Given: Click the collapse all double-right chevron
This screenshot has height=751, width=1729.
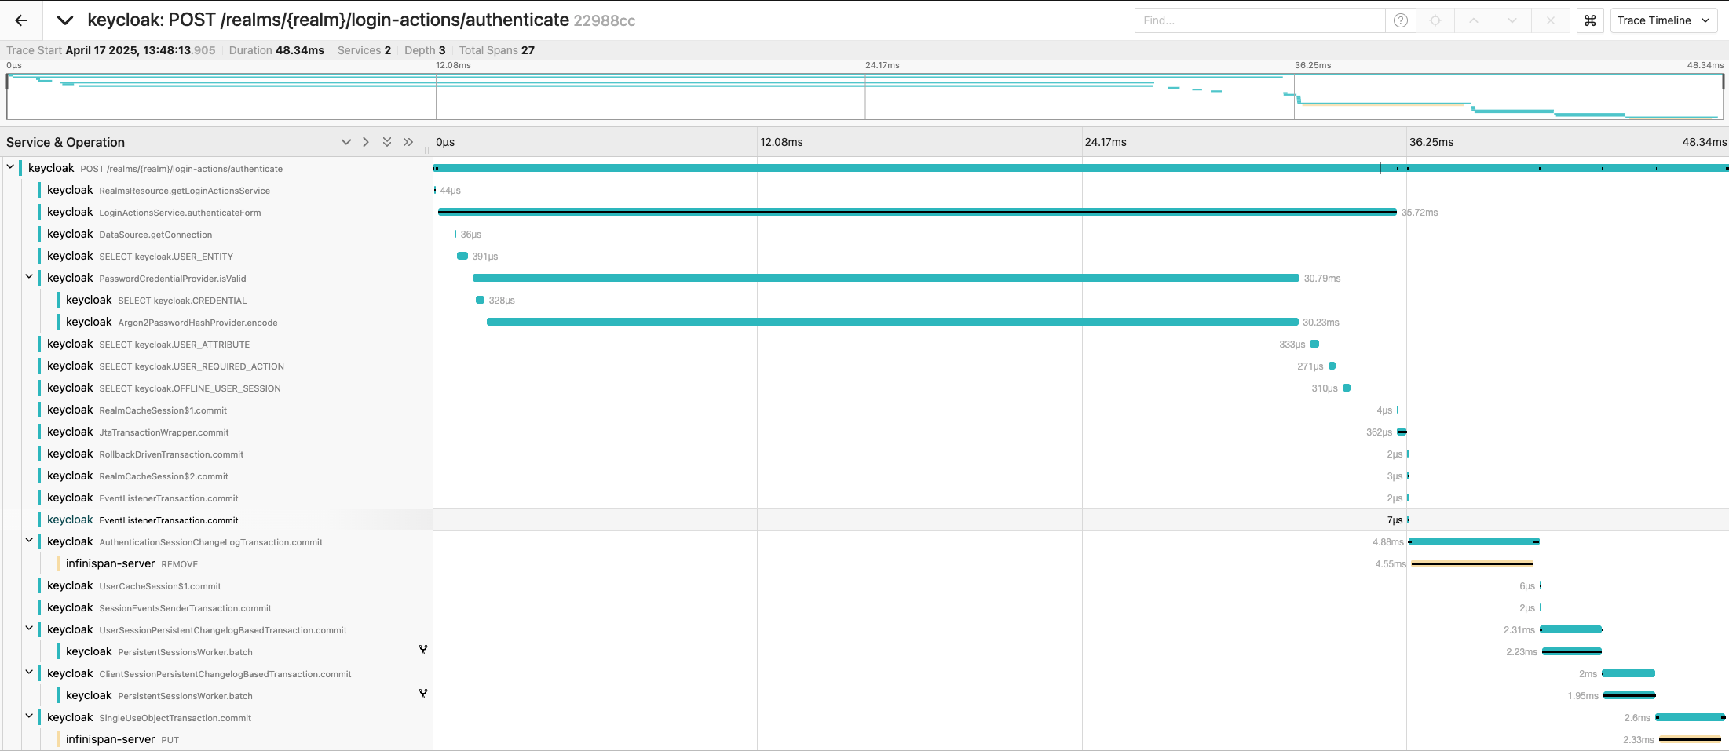Looking at the screenshot, I should [x=408, y=142].
